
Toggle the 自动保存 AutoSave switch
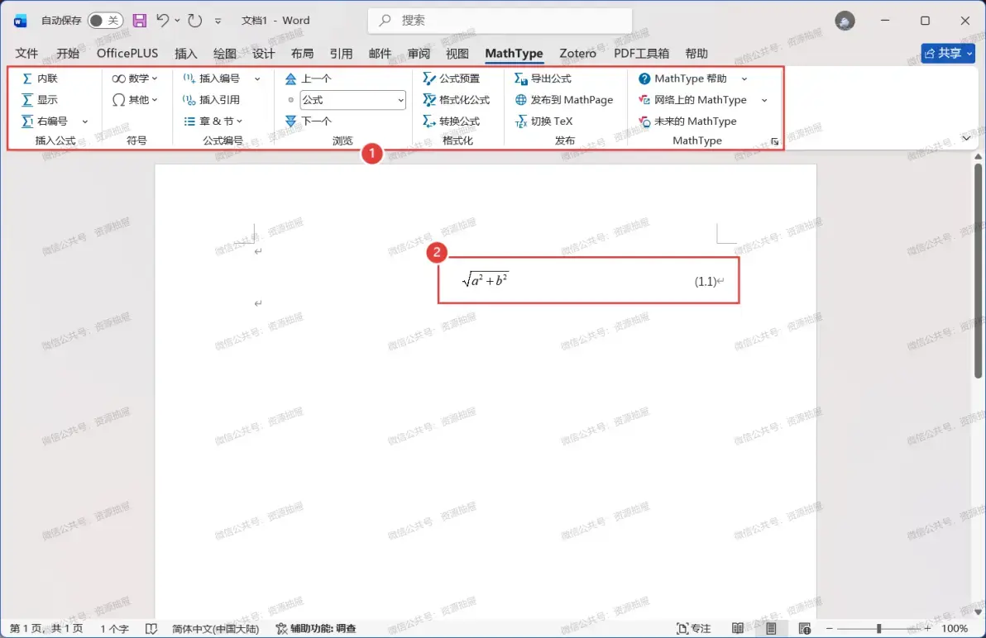click(105, 21)
